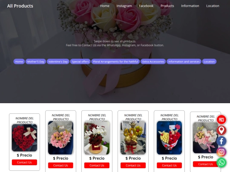Click the number 40 balloon arrangement photo
Screen dimensions: 230x172
pos(133,138)
